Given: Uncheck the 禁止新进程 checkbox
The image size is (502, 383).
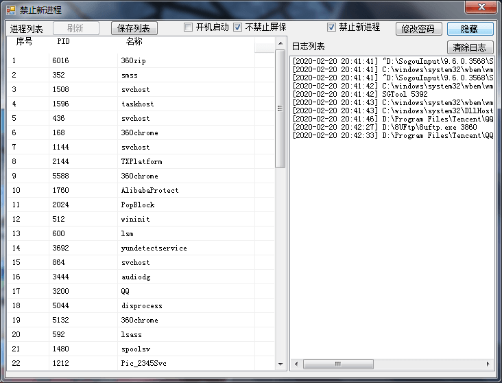Looking at the screenshot, I should pos(331,27).
